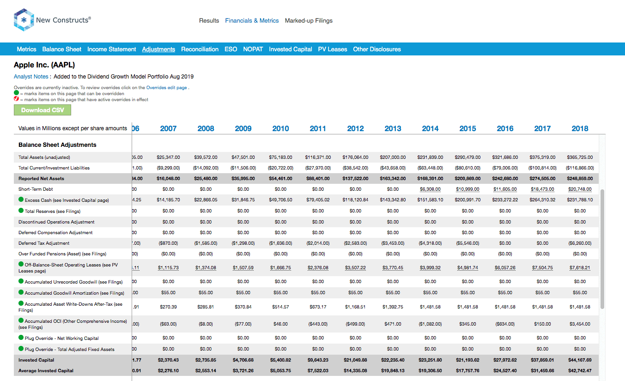
Task: Click 2017 Total Current Liabilities ($100,814.00)
Action: (x=542, y=168)
